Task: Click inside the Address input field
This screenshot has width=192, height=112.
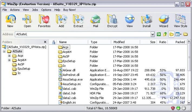Action: coord(83,34)
